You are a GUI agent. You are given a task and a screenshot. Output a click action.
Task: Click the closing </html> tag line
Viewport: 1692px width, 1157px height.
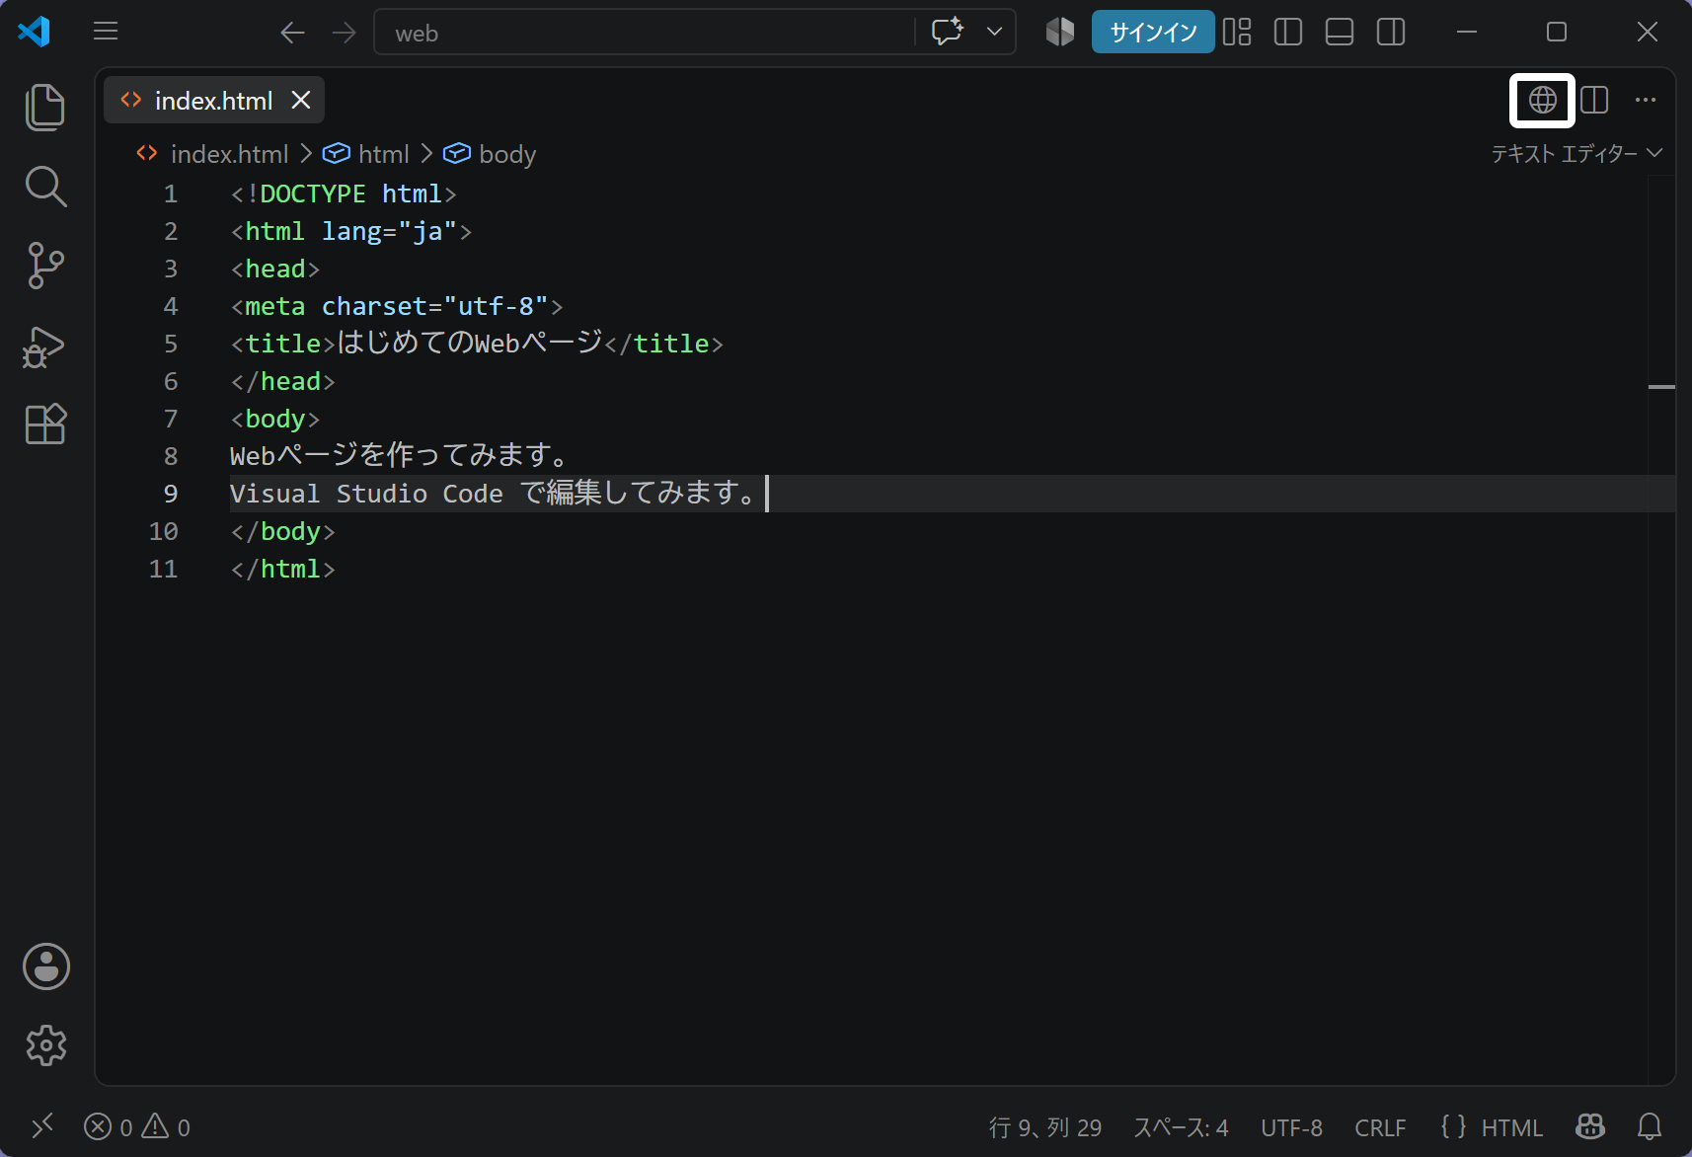(x=282, y=569)
